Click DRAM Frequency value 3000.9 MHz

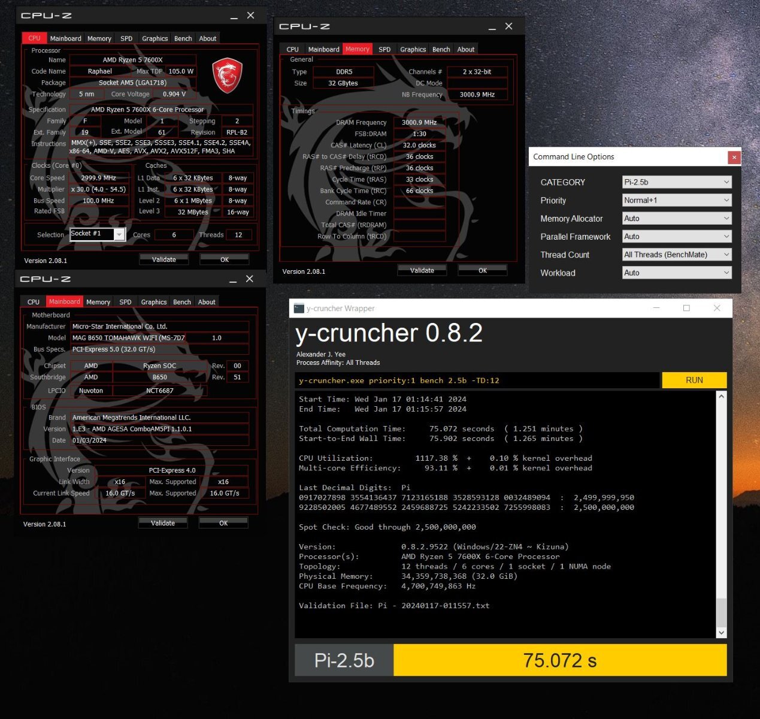(x=419, y=122)
